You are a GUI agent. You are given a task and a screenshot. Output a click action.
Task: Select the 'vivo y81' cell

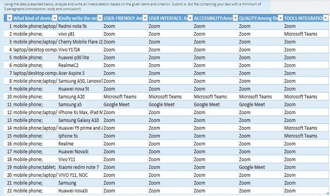80,34
